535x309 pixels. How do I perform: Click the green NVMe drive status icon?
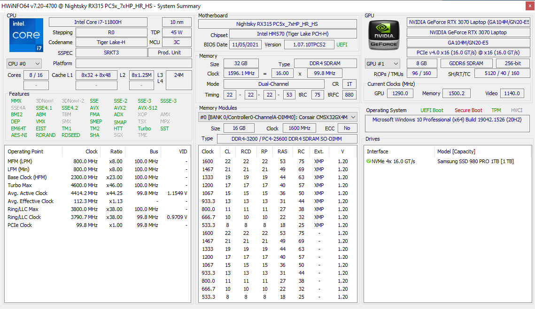click(369, 161)
